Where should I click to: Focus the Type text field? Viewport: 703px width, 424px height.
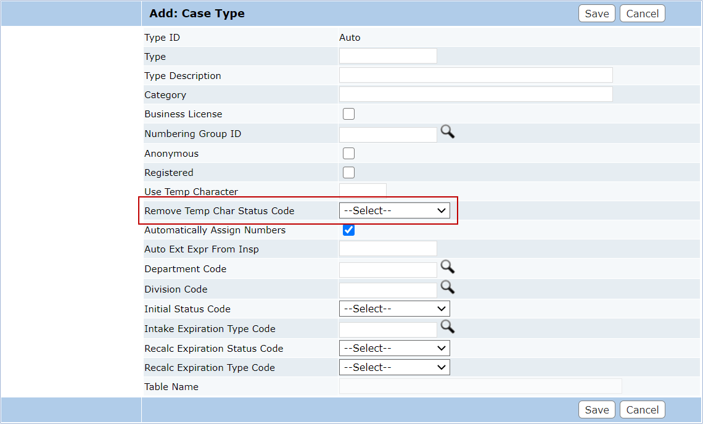pos(388,57)
